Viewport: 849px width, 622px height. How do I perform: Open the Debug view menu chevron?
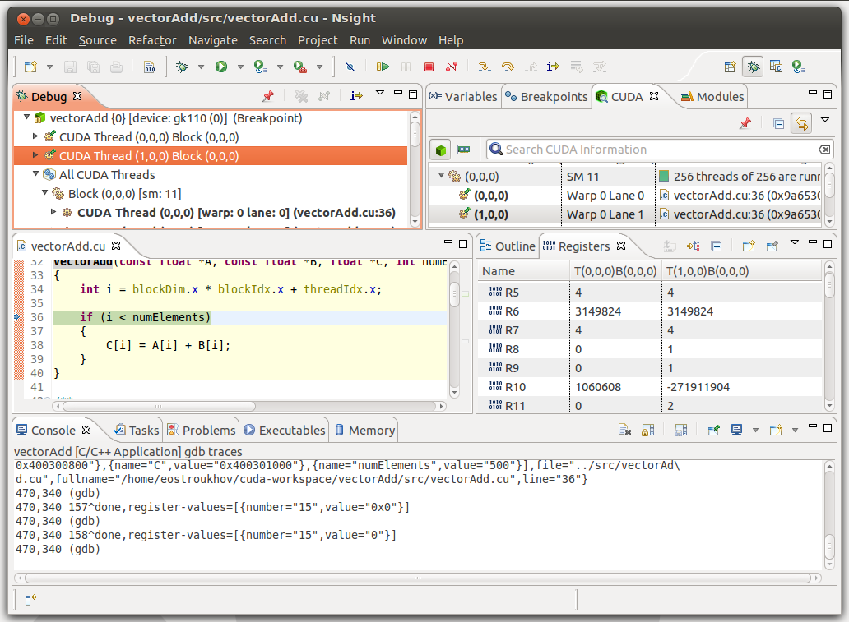coord(380,95)
